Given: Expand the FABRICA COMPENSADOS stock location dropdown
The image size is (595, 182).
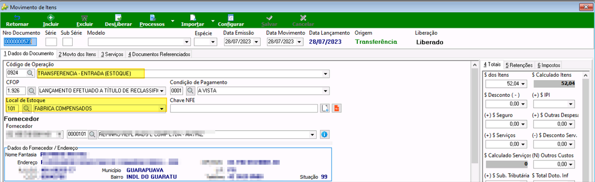Looking at the screenshot, I should click(162, 108).
